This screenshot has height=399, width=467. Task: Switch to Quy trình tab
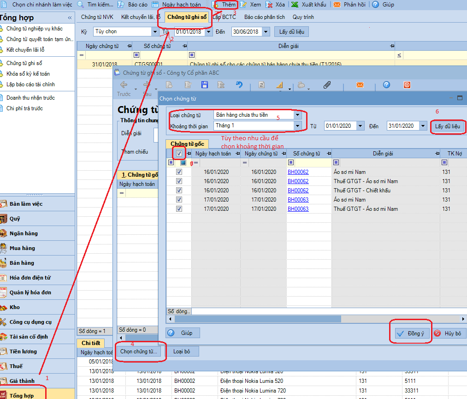click(x=303, y=17)
